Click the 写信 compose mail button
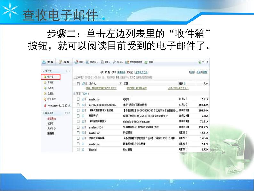 [x=64, y=62]
